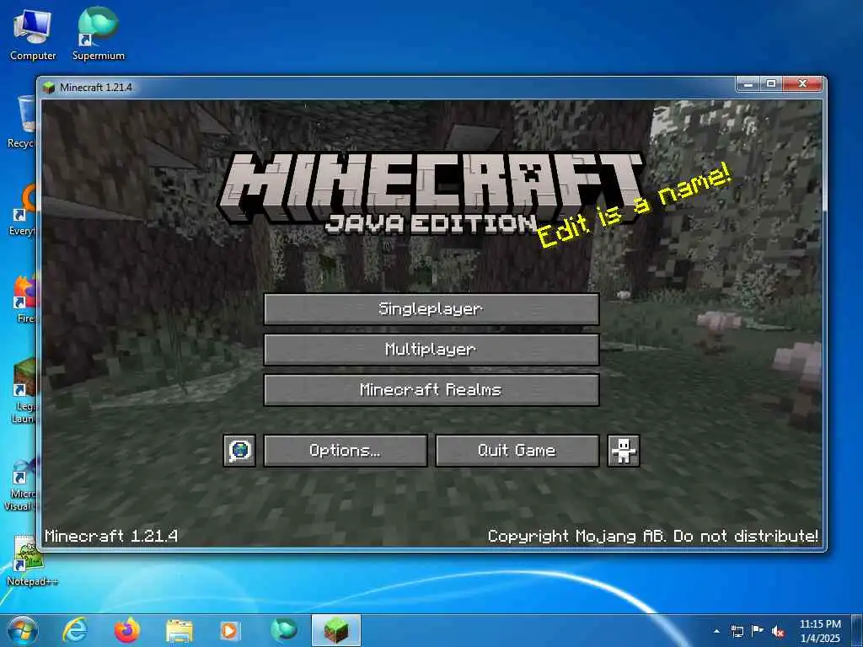Open the Windows Start menu

[x=23, y=630]
